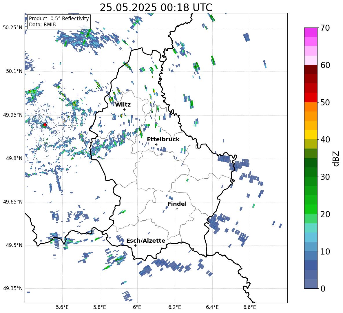Click the dark maroon colorbar segment below 60
Screen dimensions: 343x313
(311, 69)
